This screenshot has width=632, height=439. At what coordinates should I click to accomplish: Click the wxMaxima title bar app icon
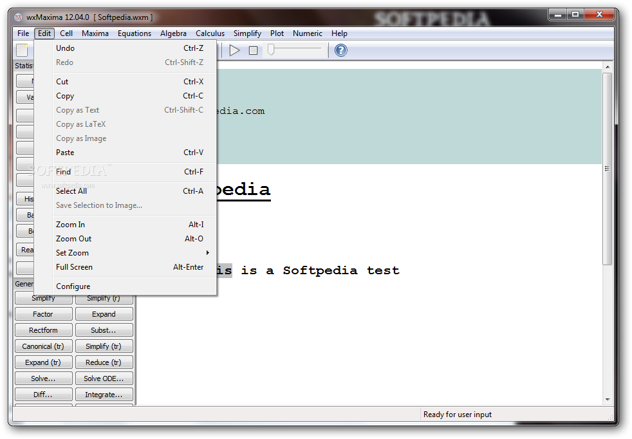[x=19, y=17]
